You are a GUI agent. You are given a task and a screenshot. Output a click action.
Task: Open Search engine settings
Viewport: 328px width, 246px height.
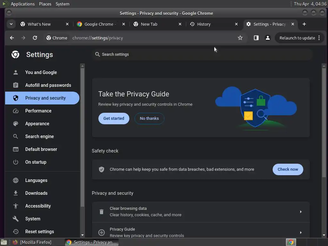(39, 136)
